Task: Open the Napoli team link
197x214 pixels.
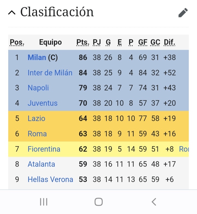Action: [38, 88]
